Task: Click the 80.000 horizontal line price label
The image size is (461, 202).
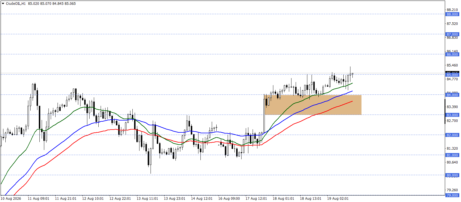Action: (x=452, y=175)
